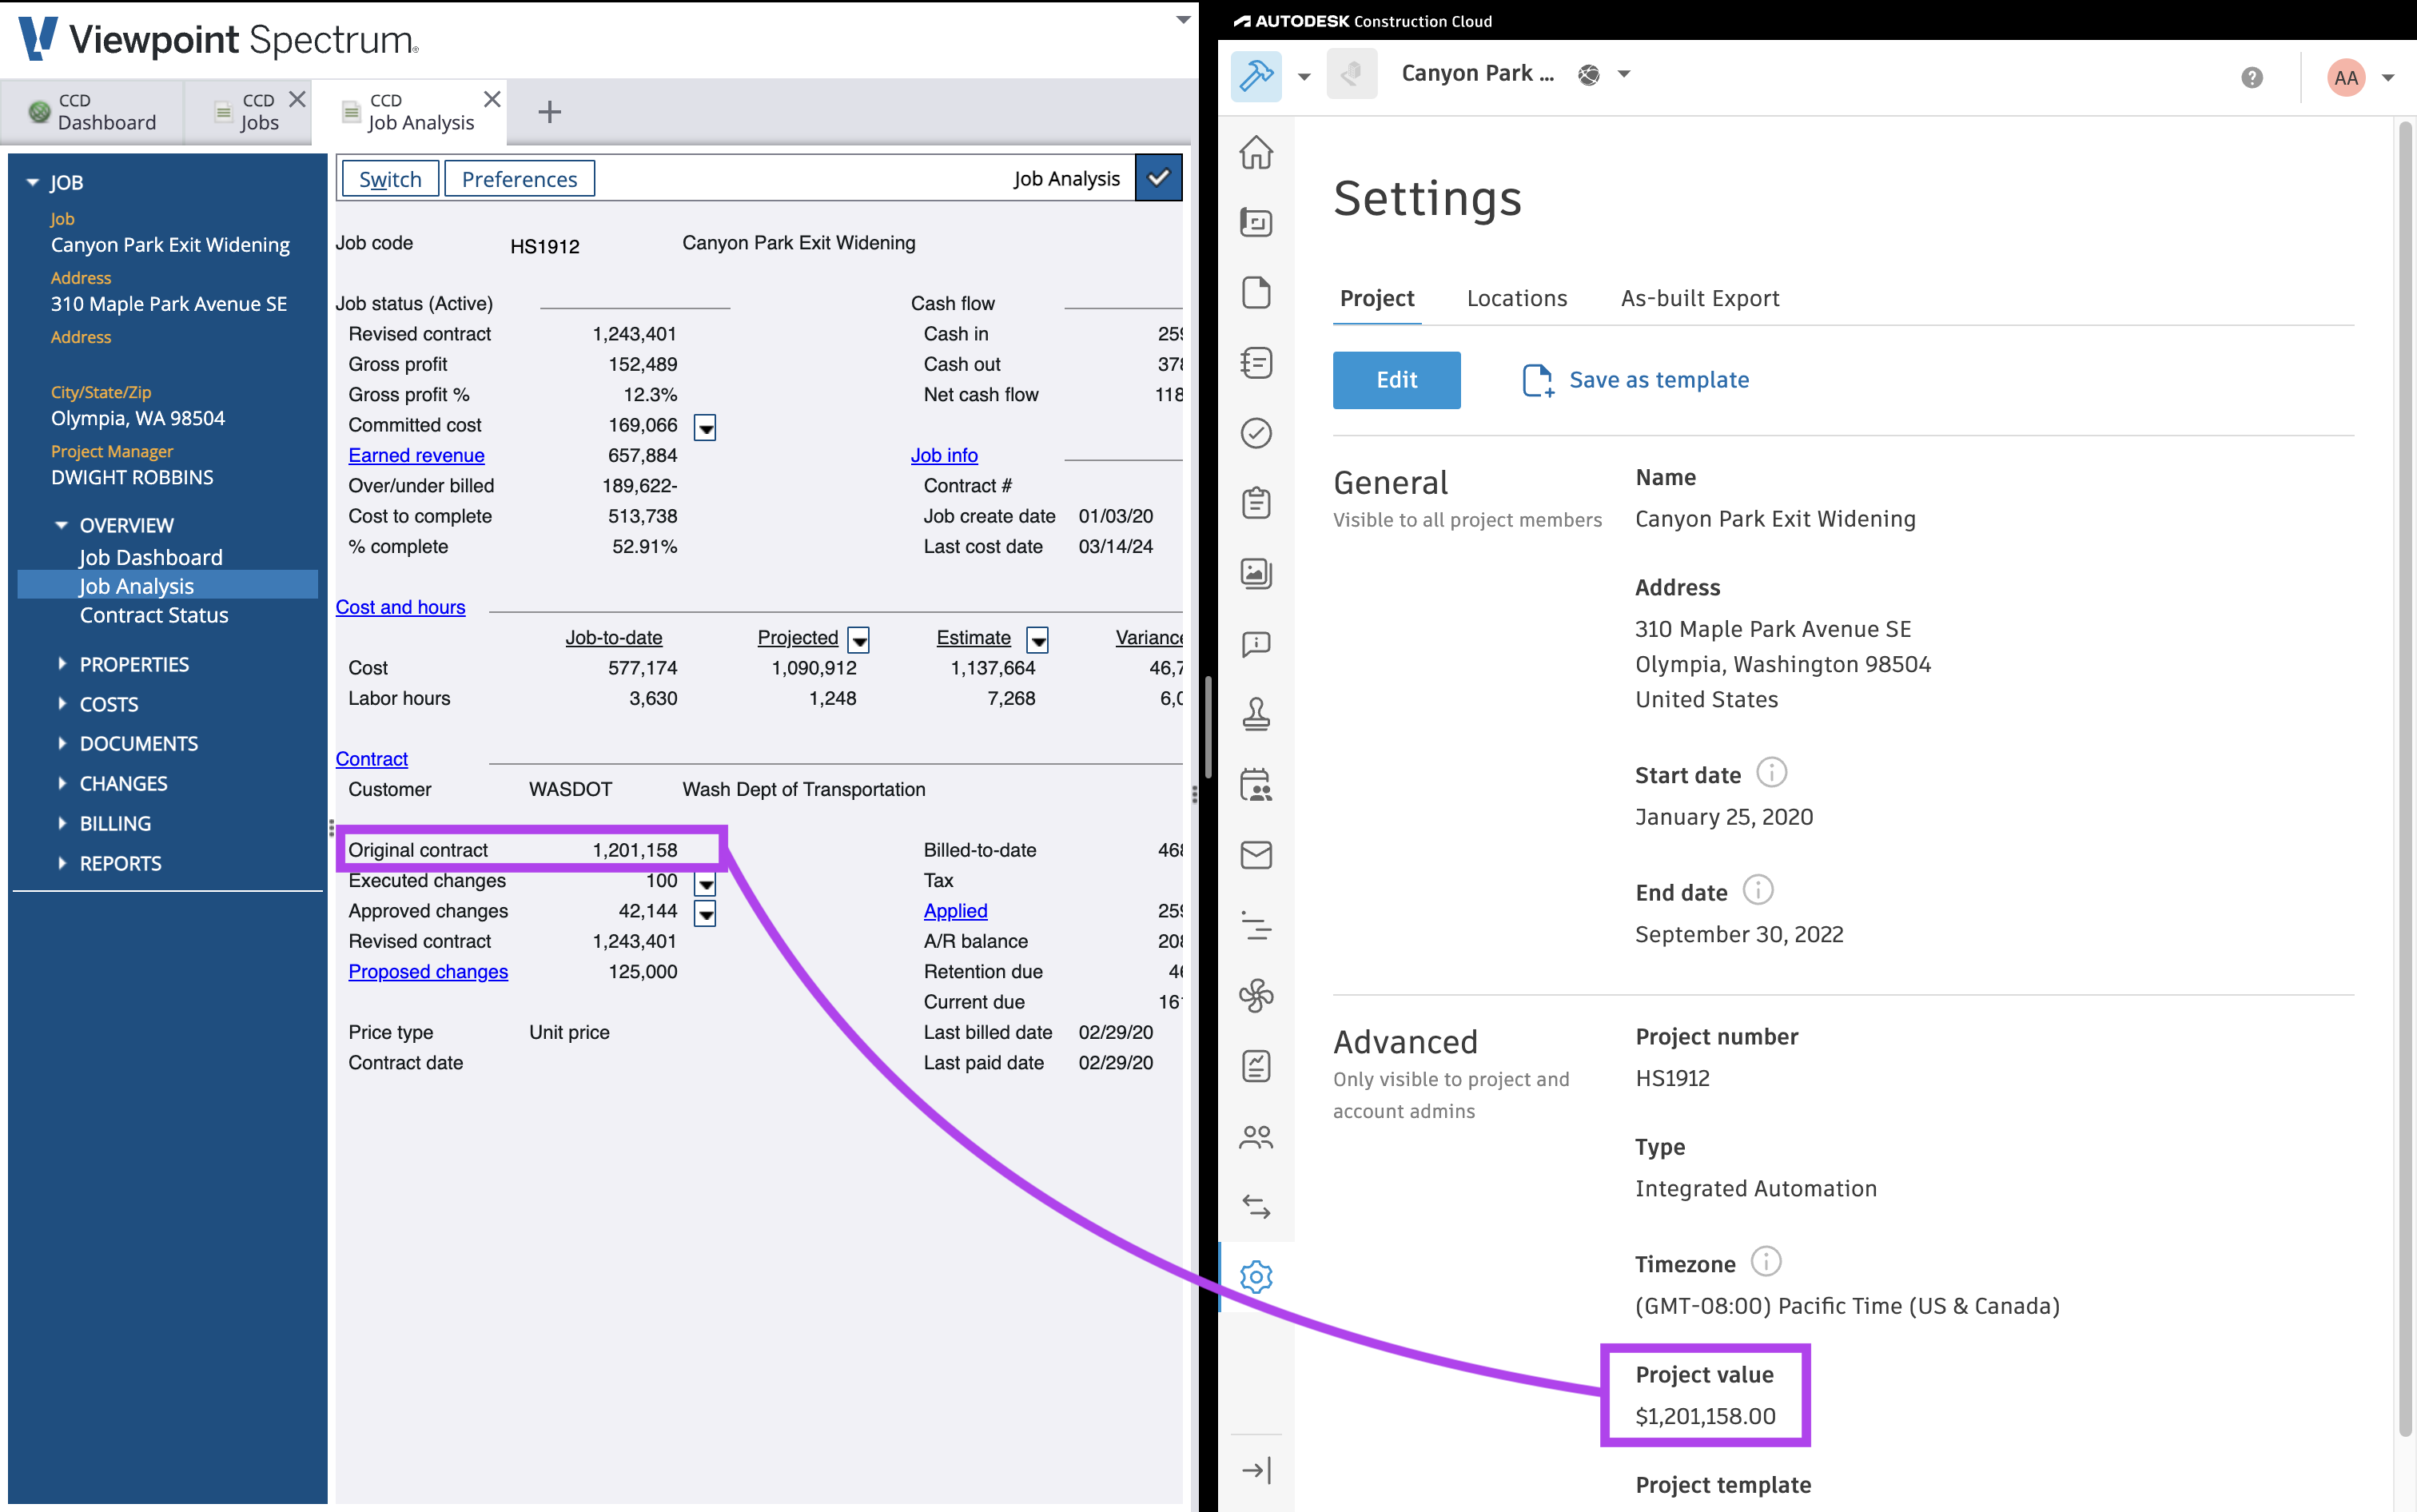The width and height of the screenshot is (2417, 1512).
Task: Expand the BILLING section
Action: (61, 823)
